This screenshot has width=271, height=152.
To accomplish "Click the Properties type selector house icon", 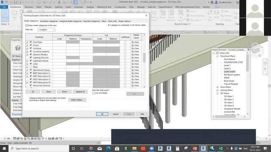I will click(18, 48).
